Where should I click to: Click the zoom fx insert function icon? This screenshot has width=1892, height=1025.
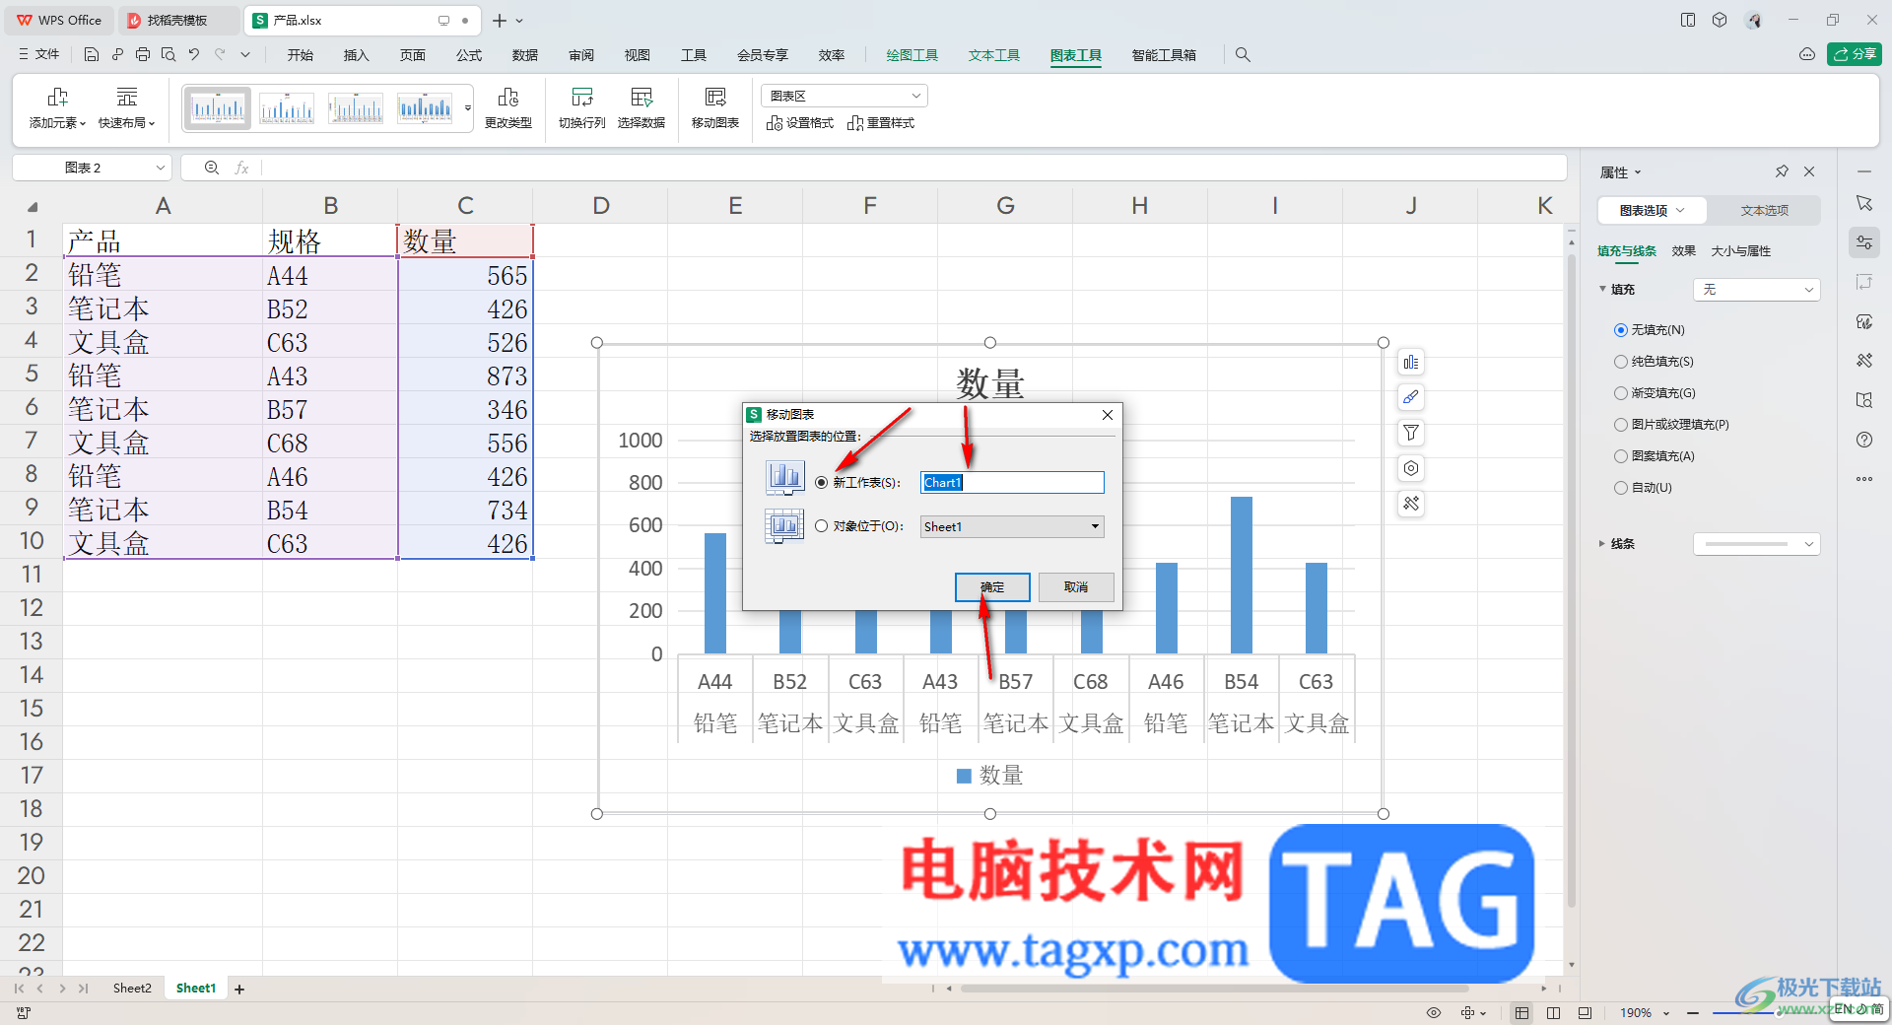pyautogui.click(x=241, y=168)
